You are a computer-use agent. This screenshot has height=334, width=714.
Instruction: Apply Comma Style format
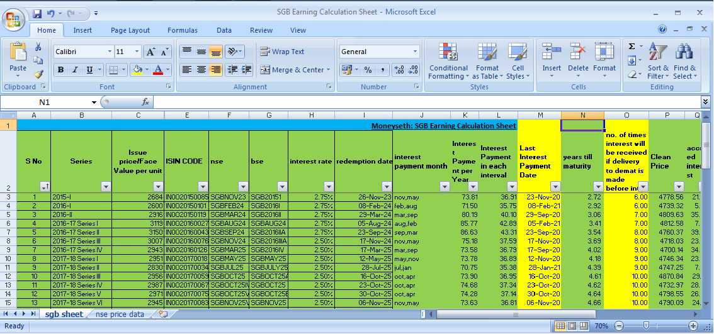click(x=383, y=70)
